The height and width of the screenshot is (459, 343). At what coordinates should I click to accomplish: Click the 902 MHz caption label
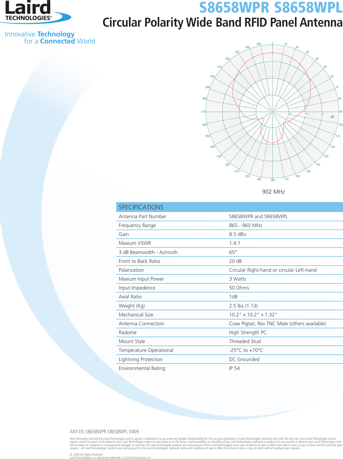(274, 192)
